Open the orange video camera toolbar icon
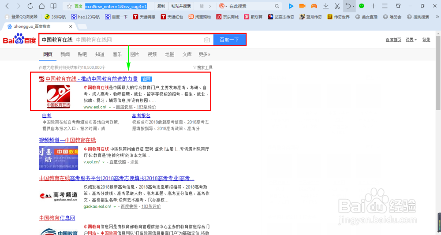Viewport: 441px width, 235px height. pos(302,6)
